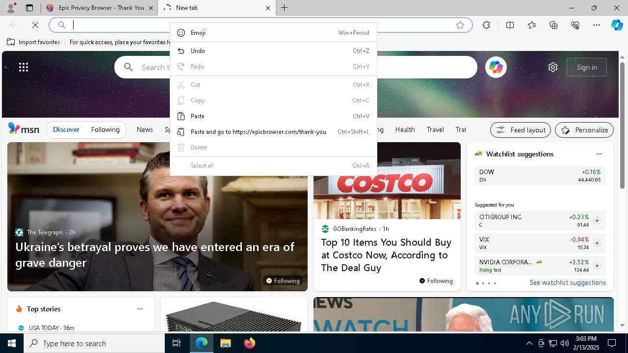Open the Health category

pyautogui.click(x=405, y=130)
